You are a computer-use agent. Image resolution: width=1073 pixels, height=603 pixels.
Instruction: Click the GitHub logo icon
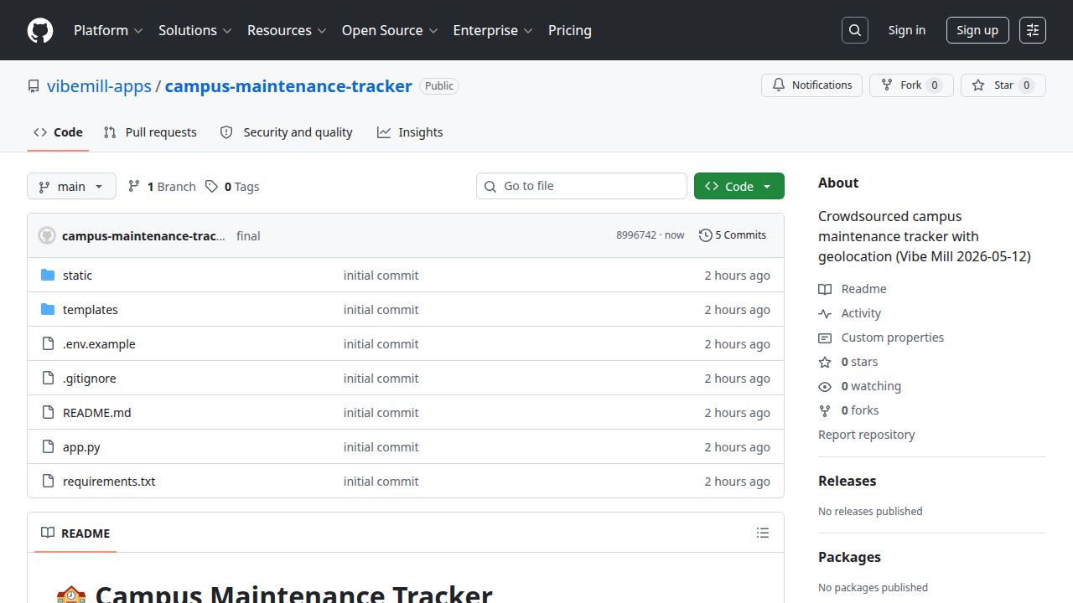click(x=40, y=30)
